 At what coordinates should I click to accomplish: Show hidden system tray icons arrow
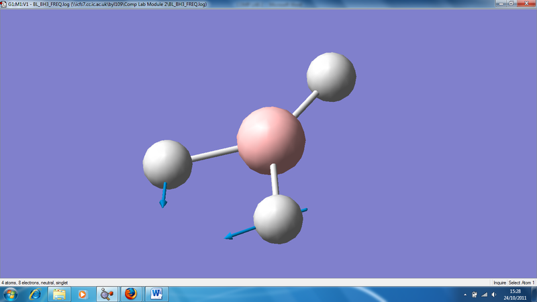(465, 295)
